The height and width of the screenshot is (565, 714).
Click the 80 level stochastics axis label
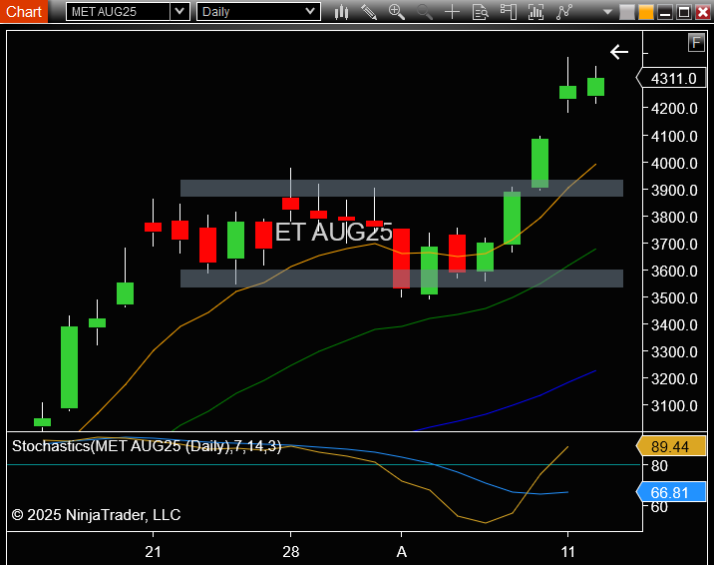pos(659,465)
